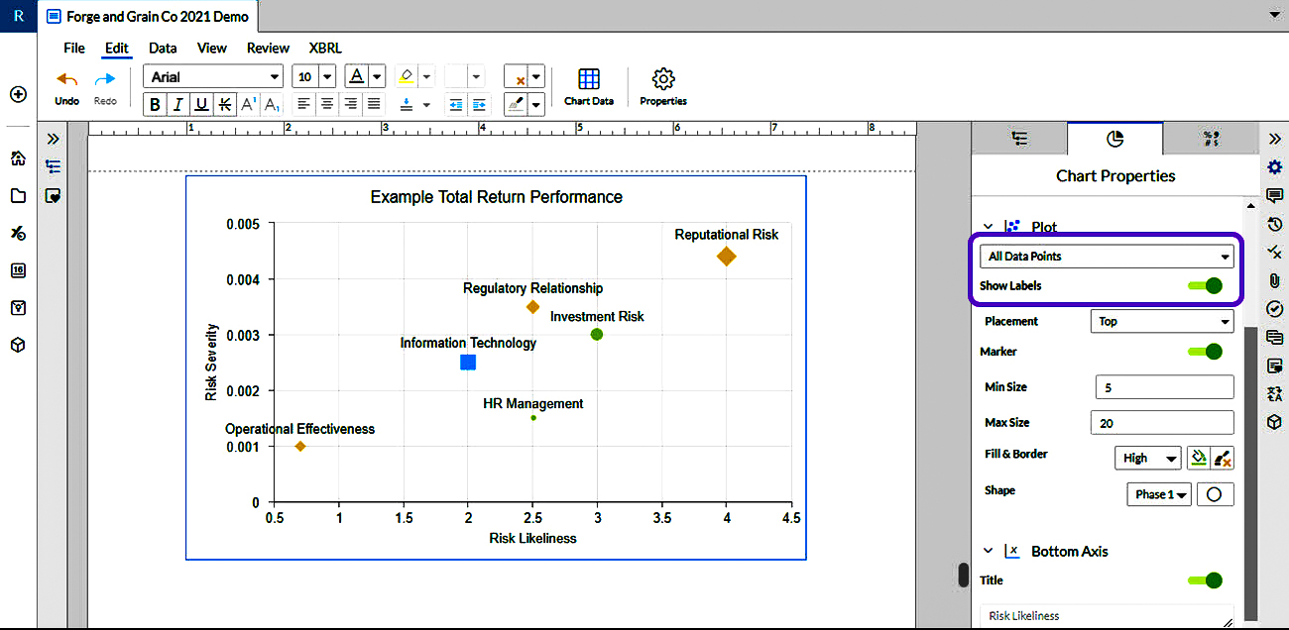Open All Data Points dropdown
Screen dimensions: 1289x630
click(1108, 257)
